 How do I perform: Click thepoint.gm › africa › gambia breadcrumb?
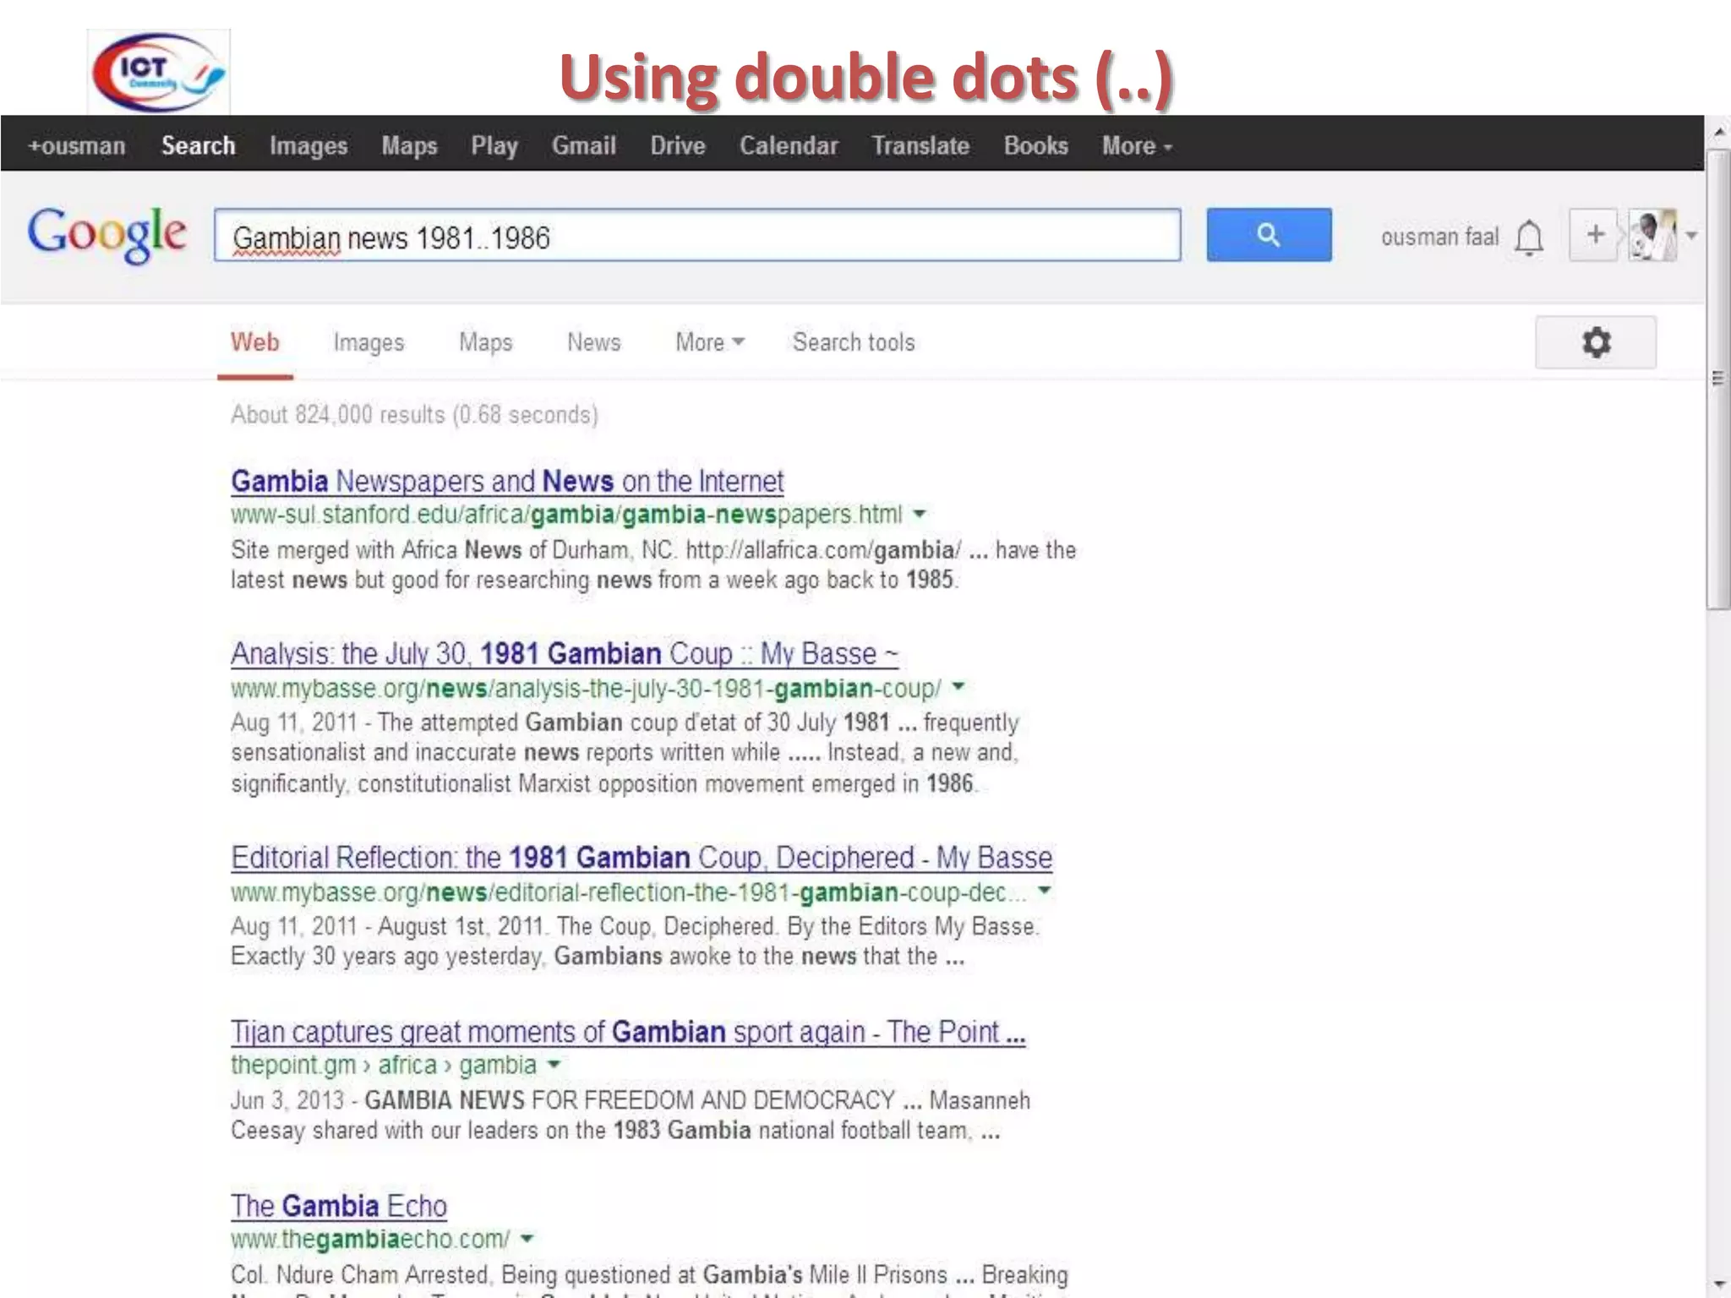coord(384,1065)
